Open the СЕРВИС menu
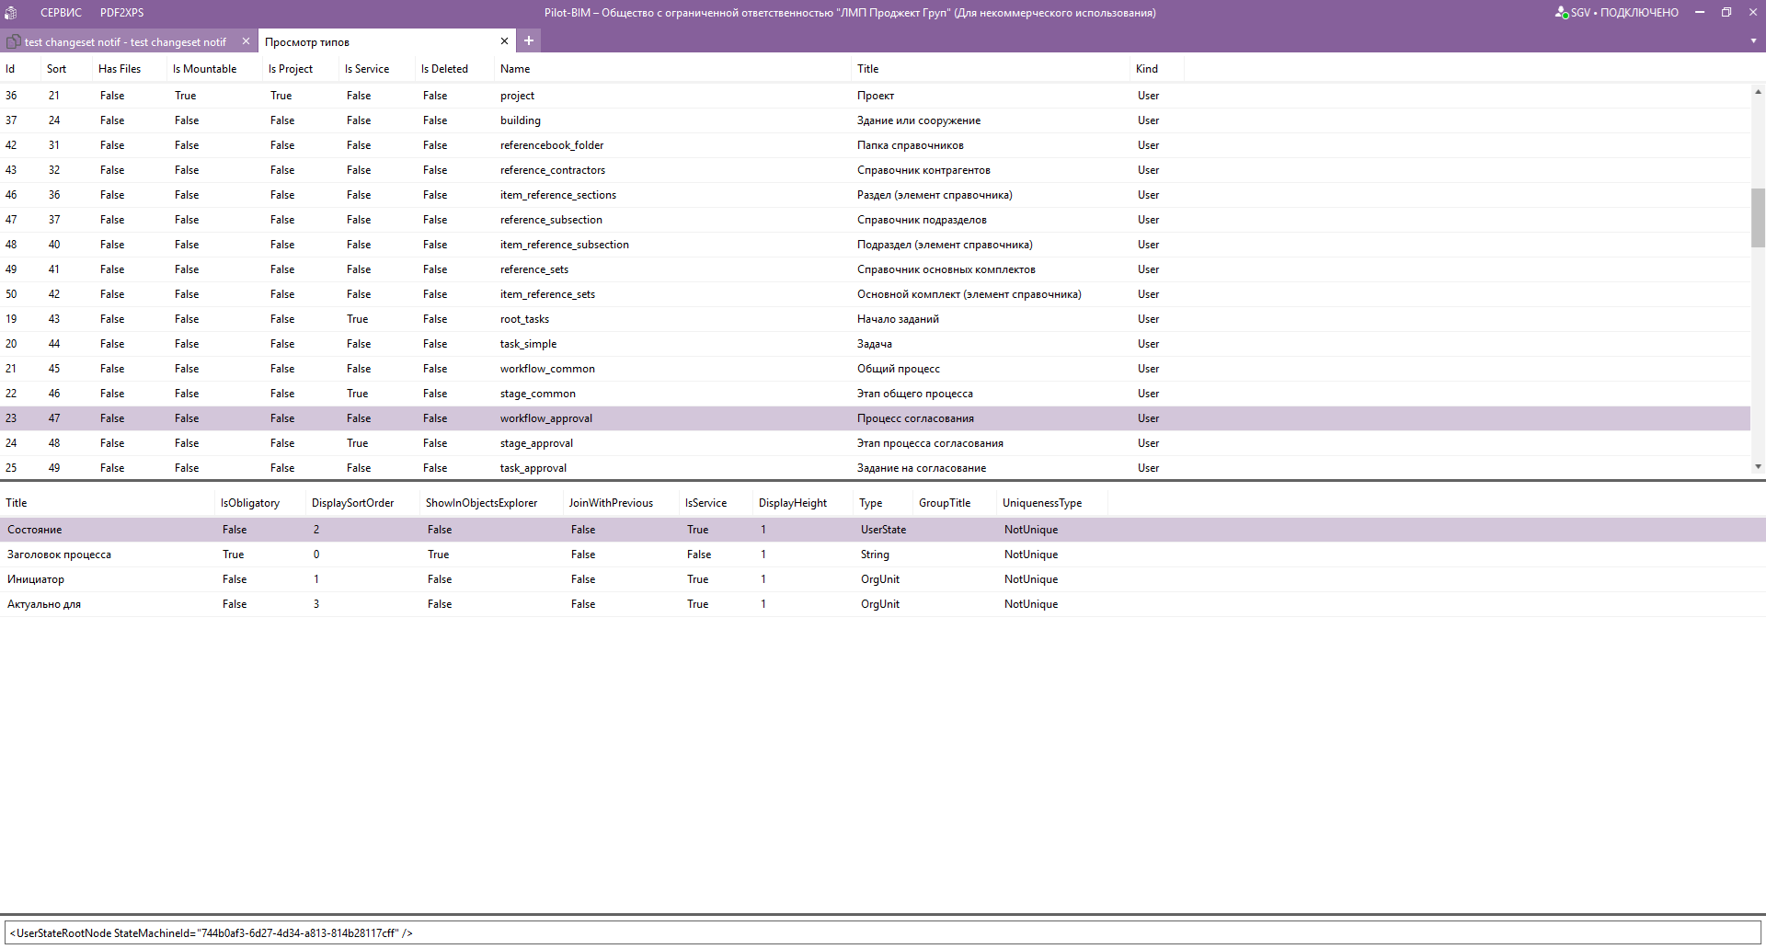The width and height of the screenshot is (1766, 949). (61, 13)
